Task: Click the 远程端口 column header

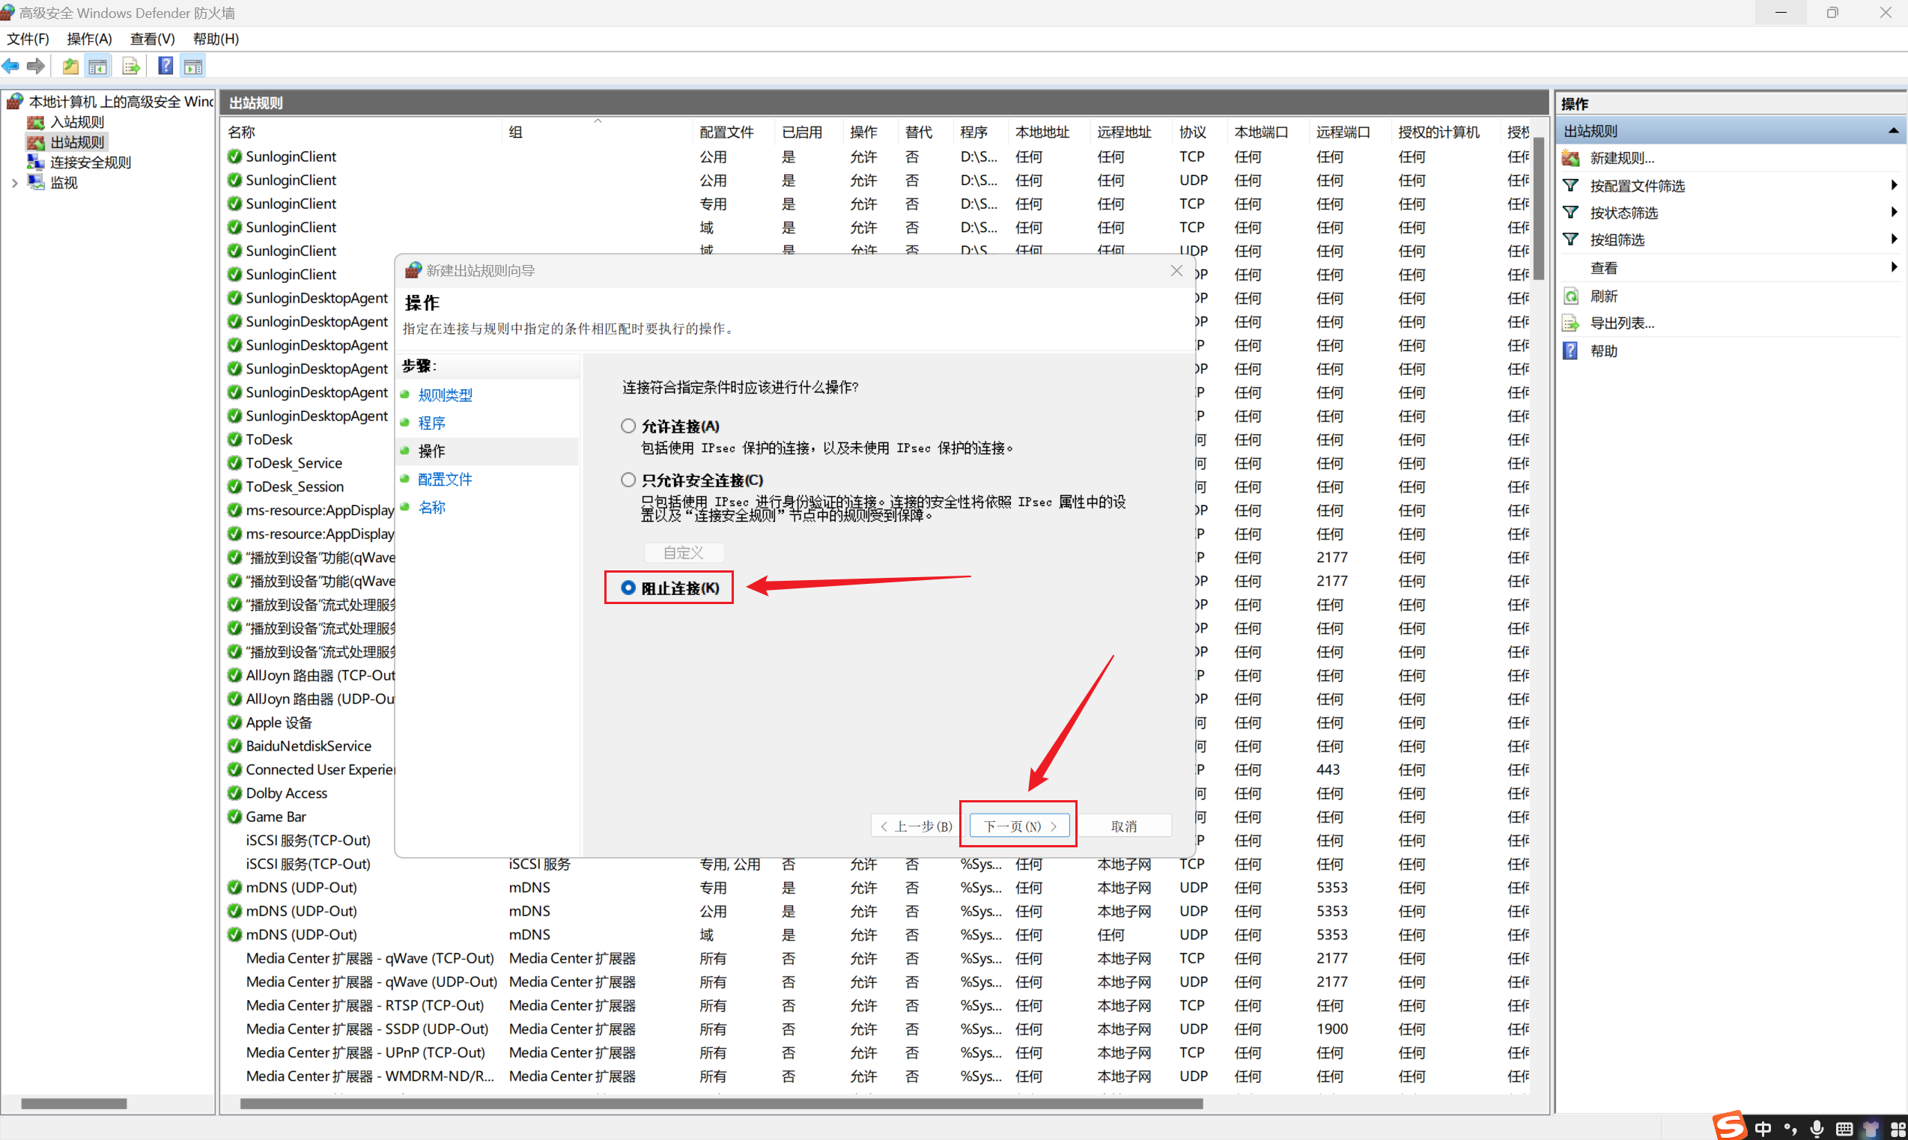Action: click(1350, 132)
